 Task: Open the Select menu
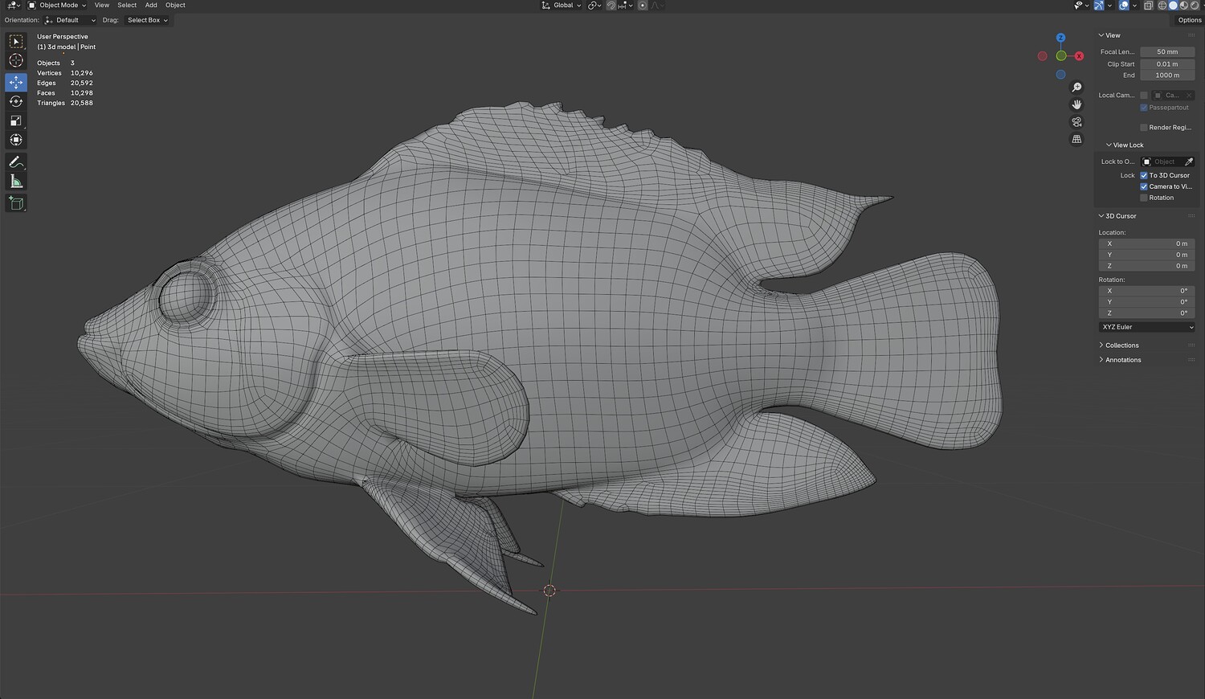coord(127,6)
